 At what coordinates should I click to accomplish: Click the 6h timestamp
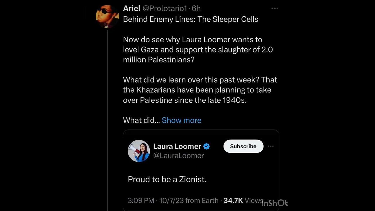[196, 8]
